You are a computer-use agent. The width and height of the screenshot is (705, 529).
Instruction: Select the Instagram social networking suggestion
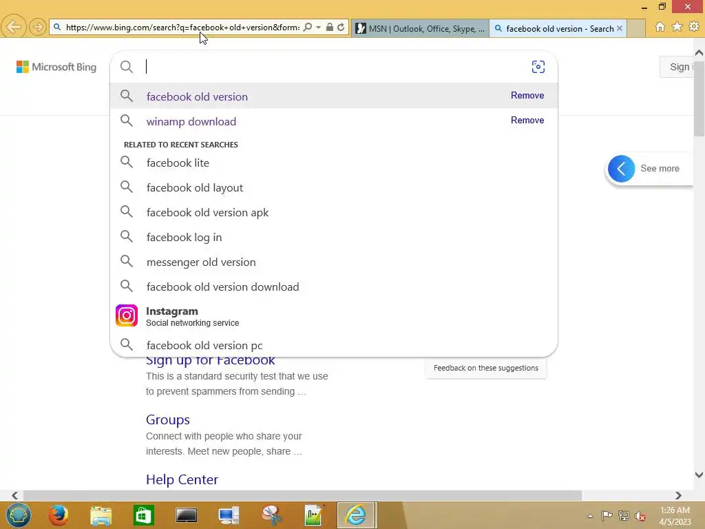pyautogui.click(x=334, y=316)
